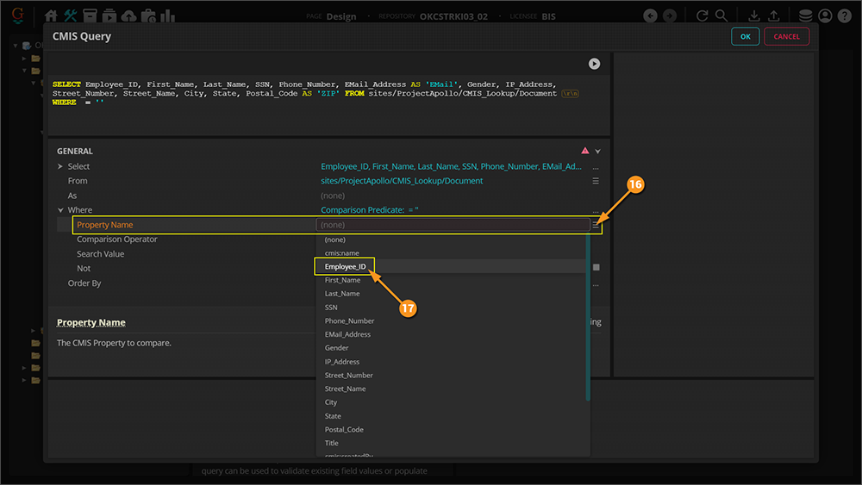The image size is (862, 485).
Task: Pick the cmis:name option
Action: click(x=341, y=253)
